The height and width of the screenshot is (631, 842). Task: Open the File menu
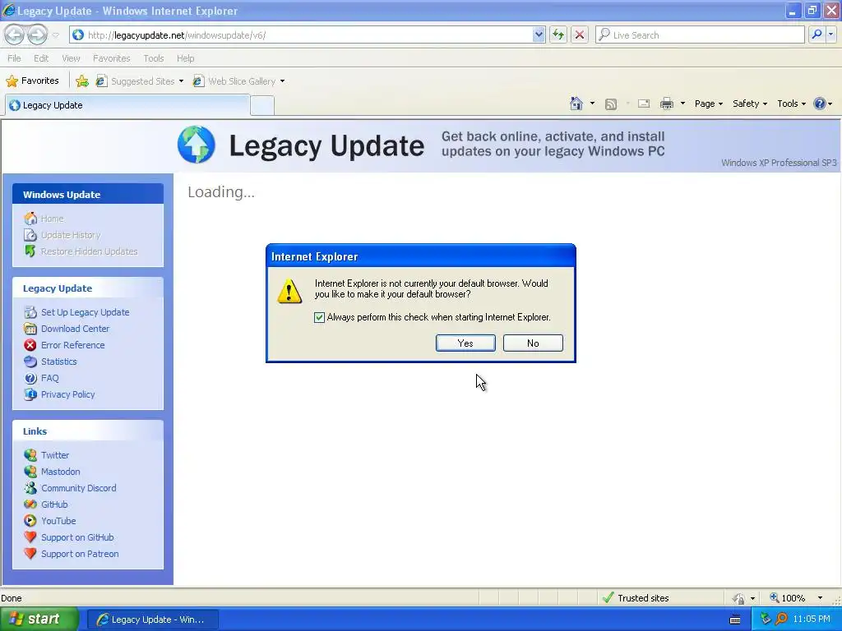[x=15, y=58]
